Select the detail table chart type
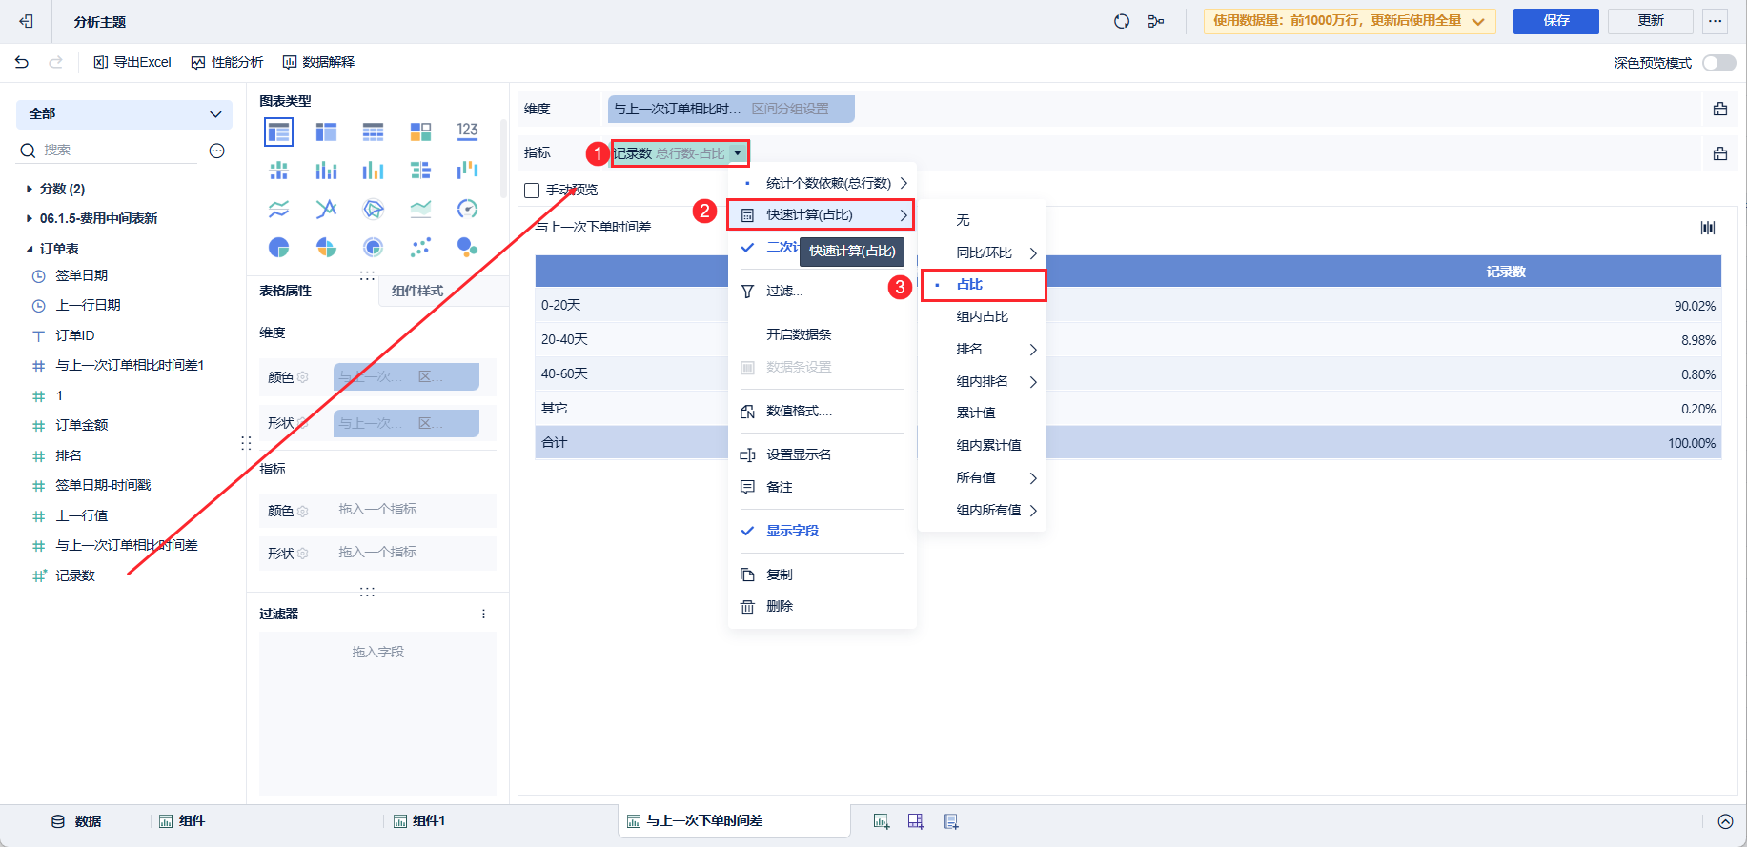This screenshot has width=1747, height=847. [373, 131]
